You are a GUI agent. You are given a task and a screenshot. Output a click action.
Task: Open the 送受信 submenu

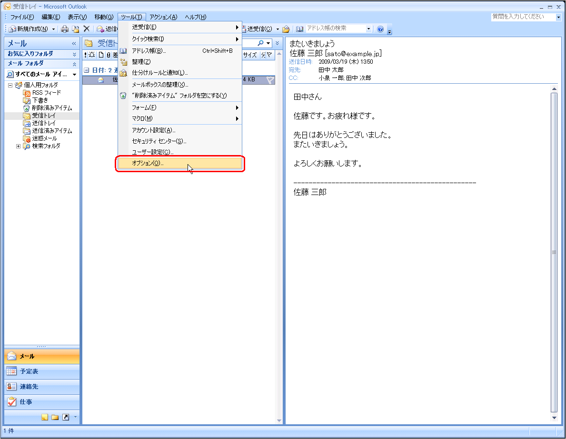tap(180, 27)
